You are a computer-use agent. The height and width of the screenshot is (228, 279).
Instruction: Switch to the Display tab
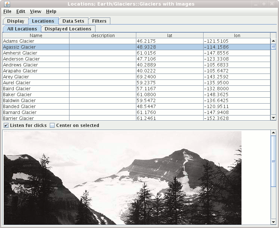click(x=16, y=21)
